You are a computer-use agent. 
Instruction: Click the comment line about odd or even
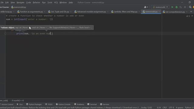click(x=45, y=16)
